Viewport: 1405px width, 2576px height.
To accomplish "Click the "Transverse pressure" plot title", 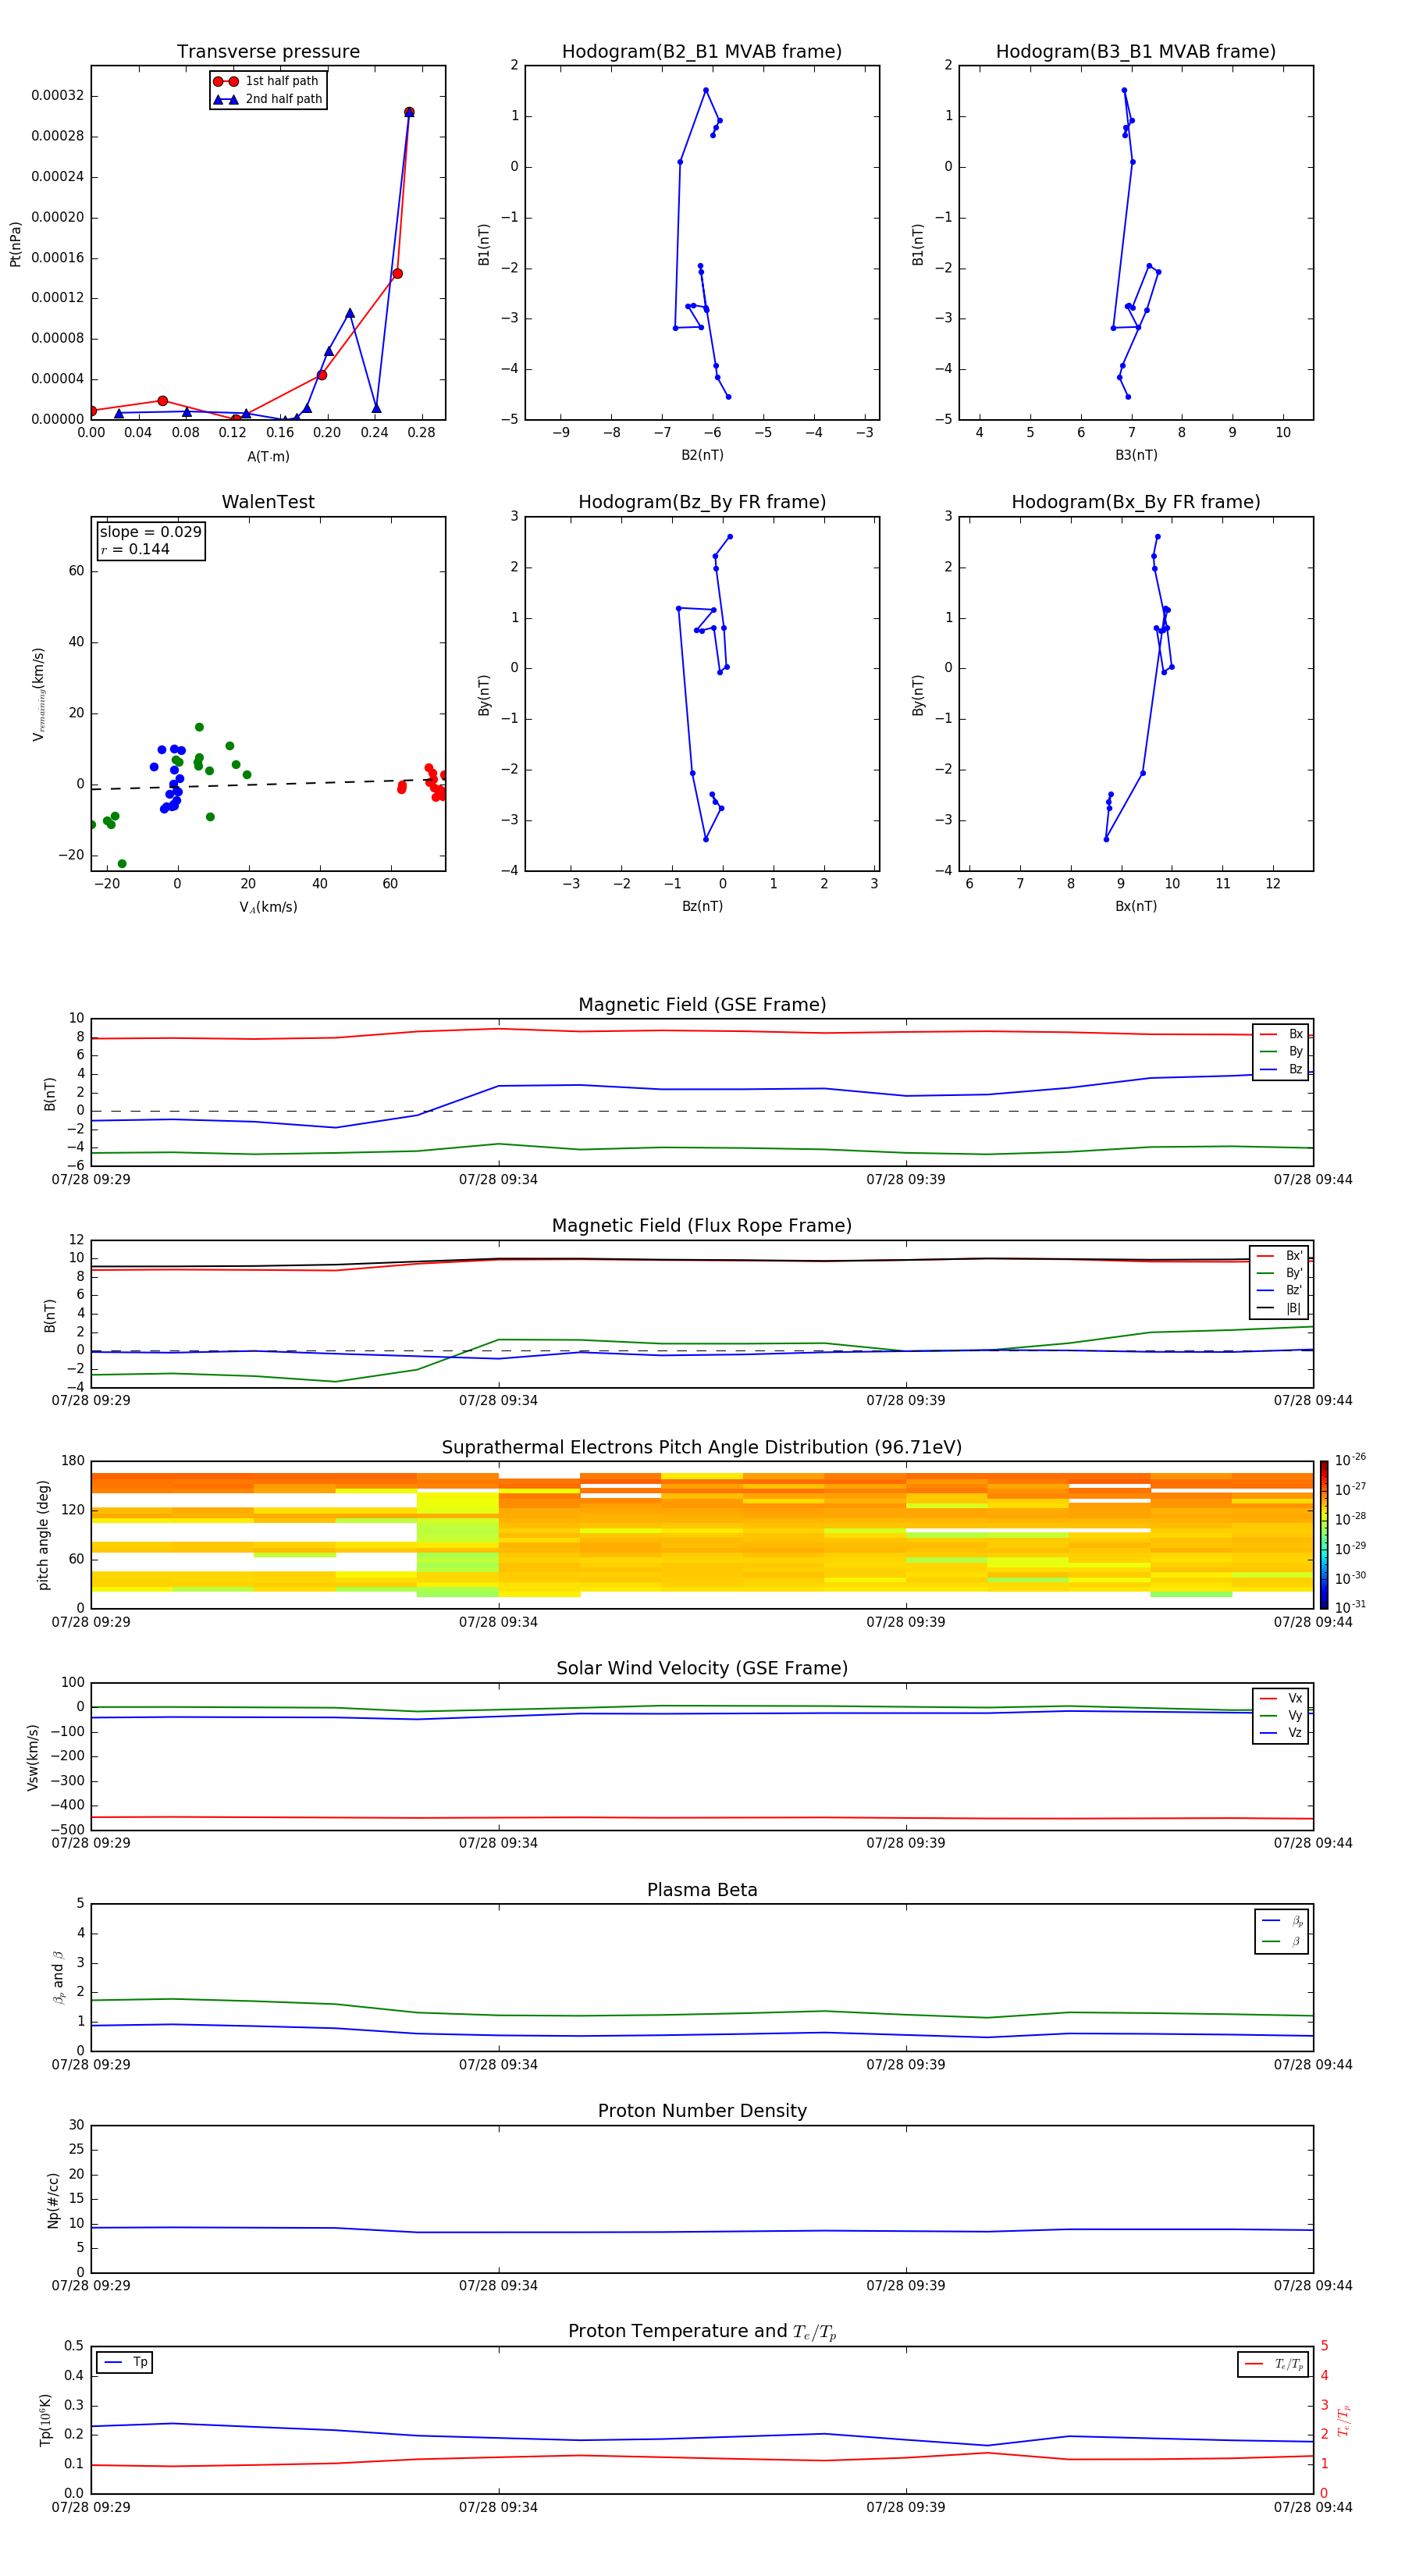I will tap(268, 52).
